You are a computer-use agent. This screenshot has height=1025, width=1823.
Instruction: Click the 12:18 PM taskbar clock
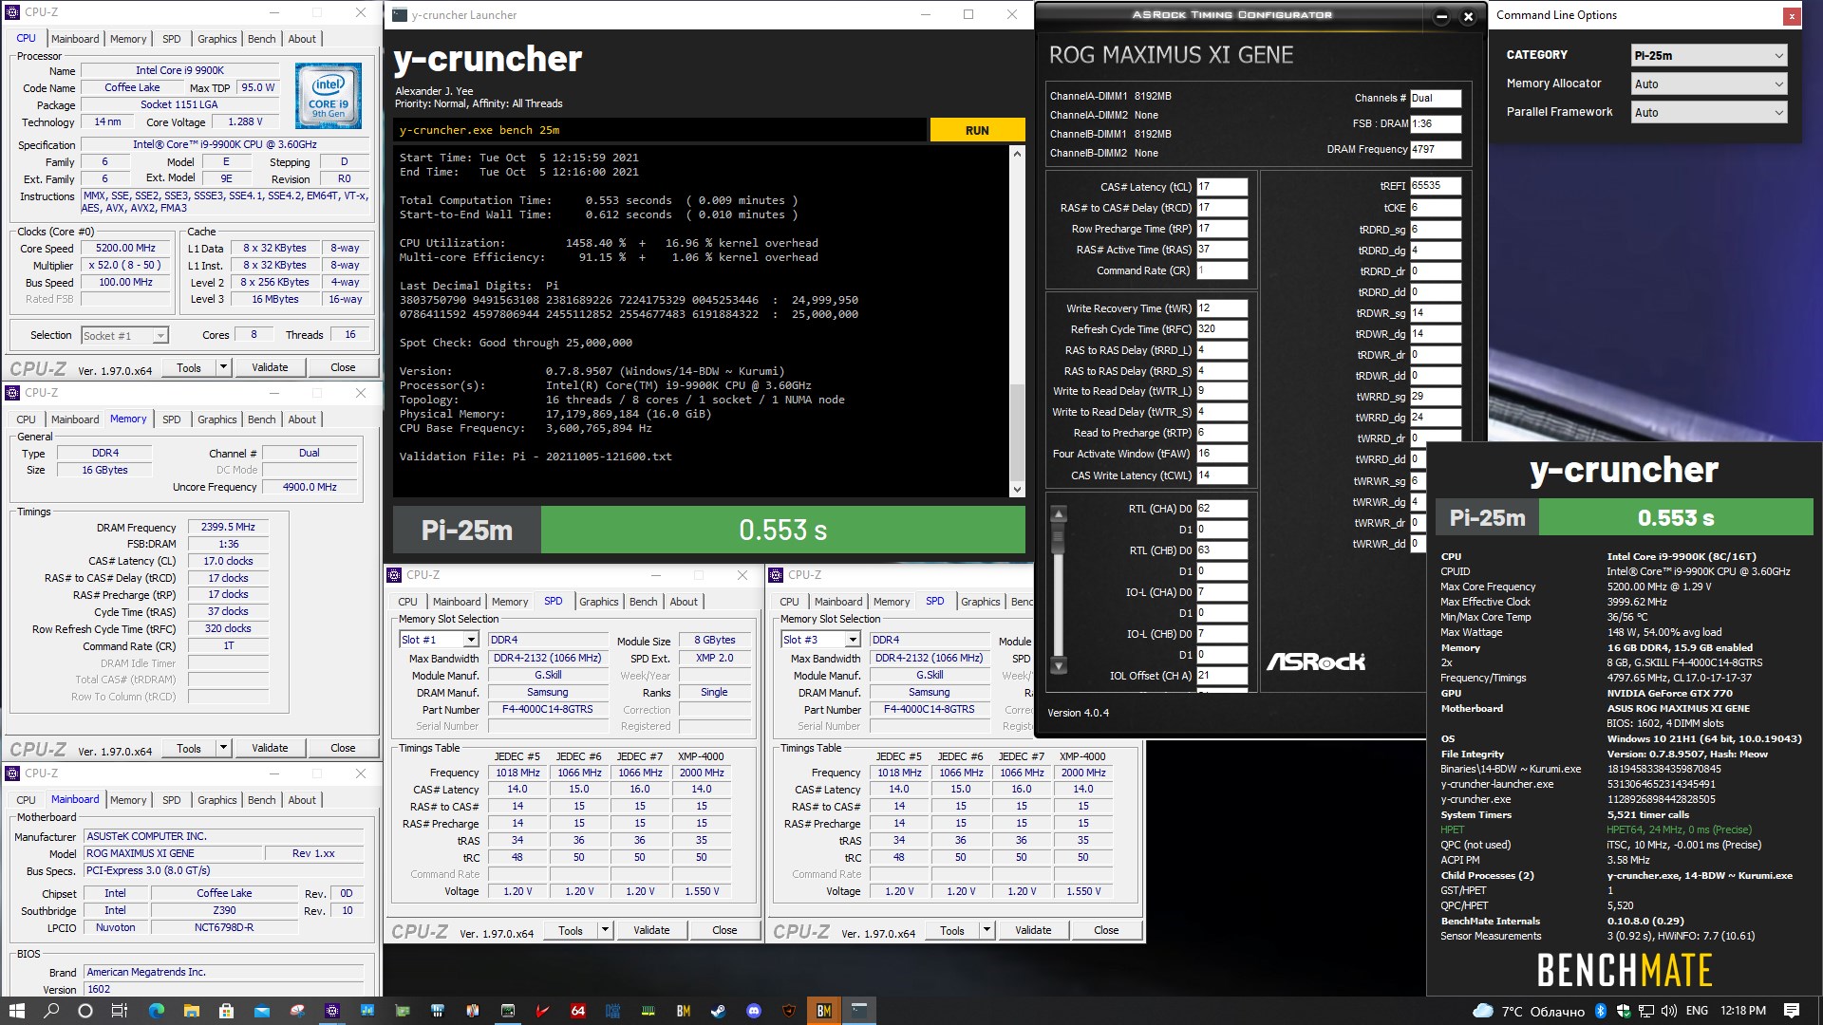click(1743, 1011)
